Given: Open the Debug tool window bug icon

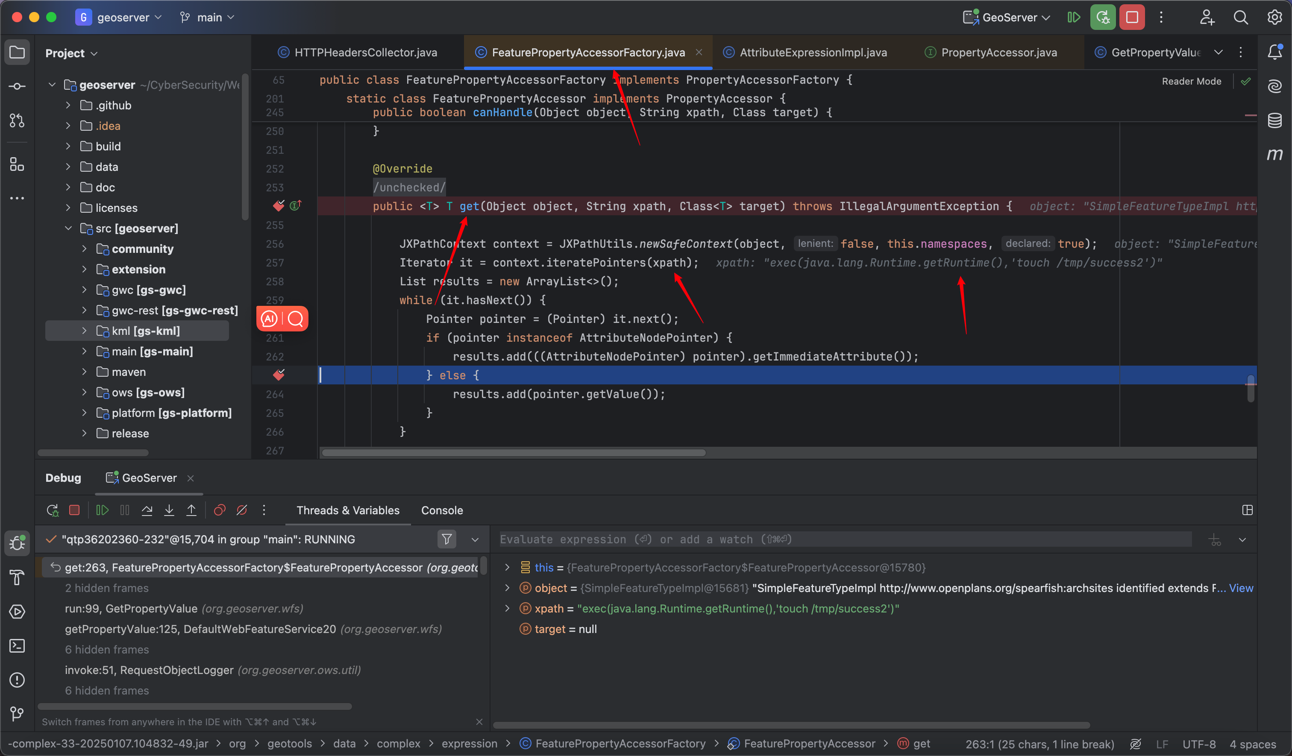Looking at the screenshot, I should pyautogui.click(x=17, y=543).
